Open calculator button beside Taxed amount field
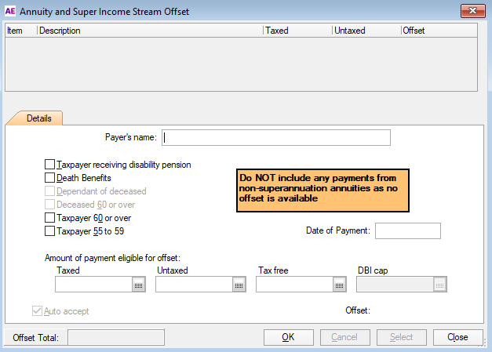 tap(139, 285)
